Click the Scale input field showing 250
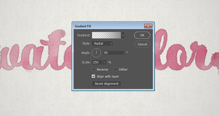Viewport: 219px width, 116px height. (x=97, y=62)
